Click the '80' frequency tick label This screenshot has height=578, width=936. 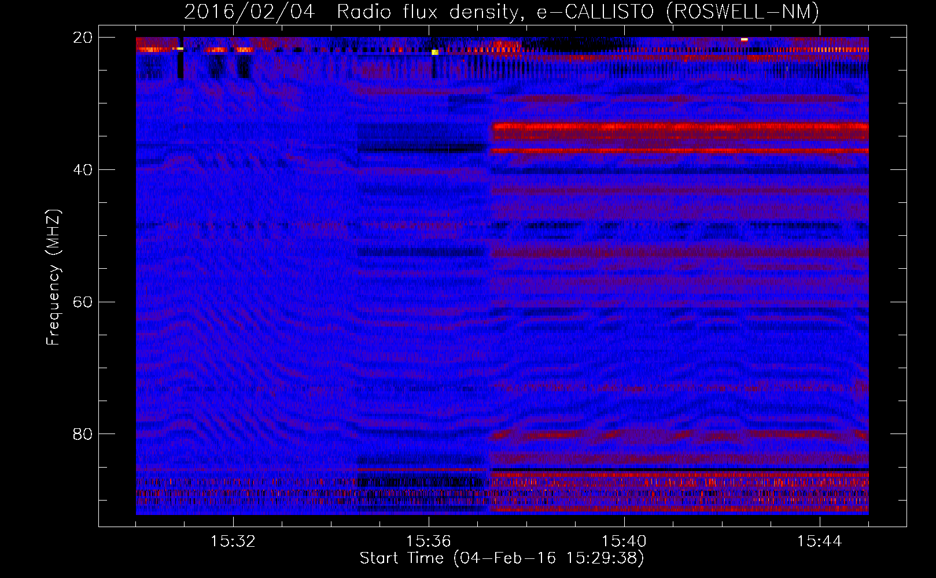click(x=83, y=434)
